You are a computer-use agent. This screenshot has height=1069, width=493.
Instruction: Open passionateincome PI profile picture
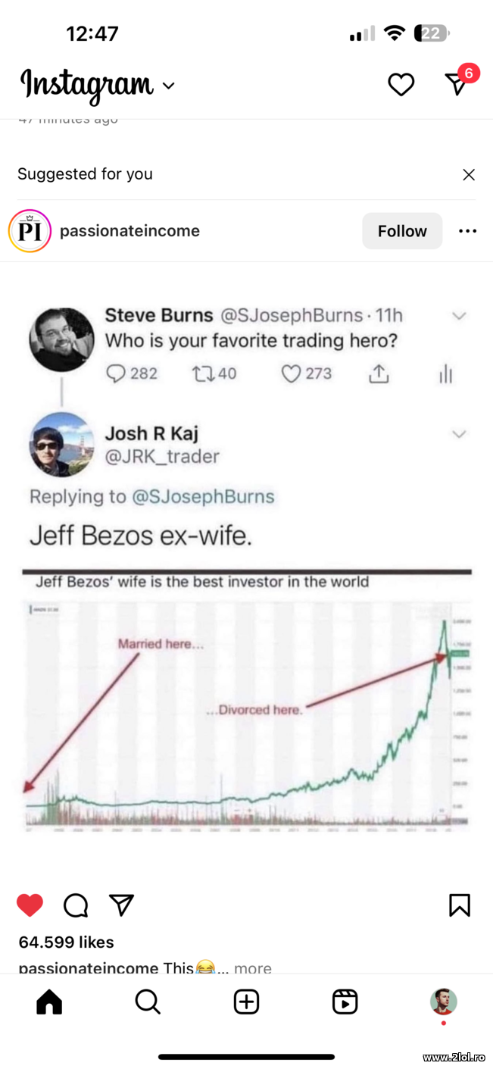[30, 231]
